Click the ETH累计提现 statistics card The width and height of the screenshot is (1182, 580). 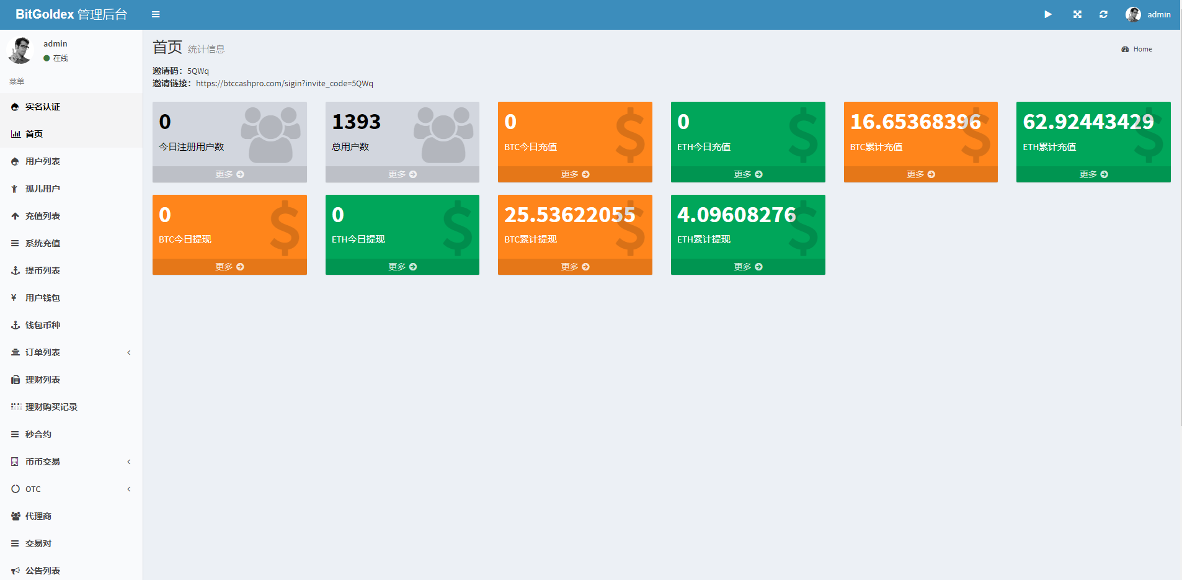[x=747, y=227]
